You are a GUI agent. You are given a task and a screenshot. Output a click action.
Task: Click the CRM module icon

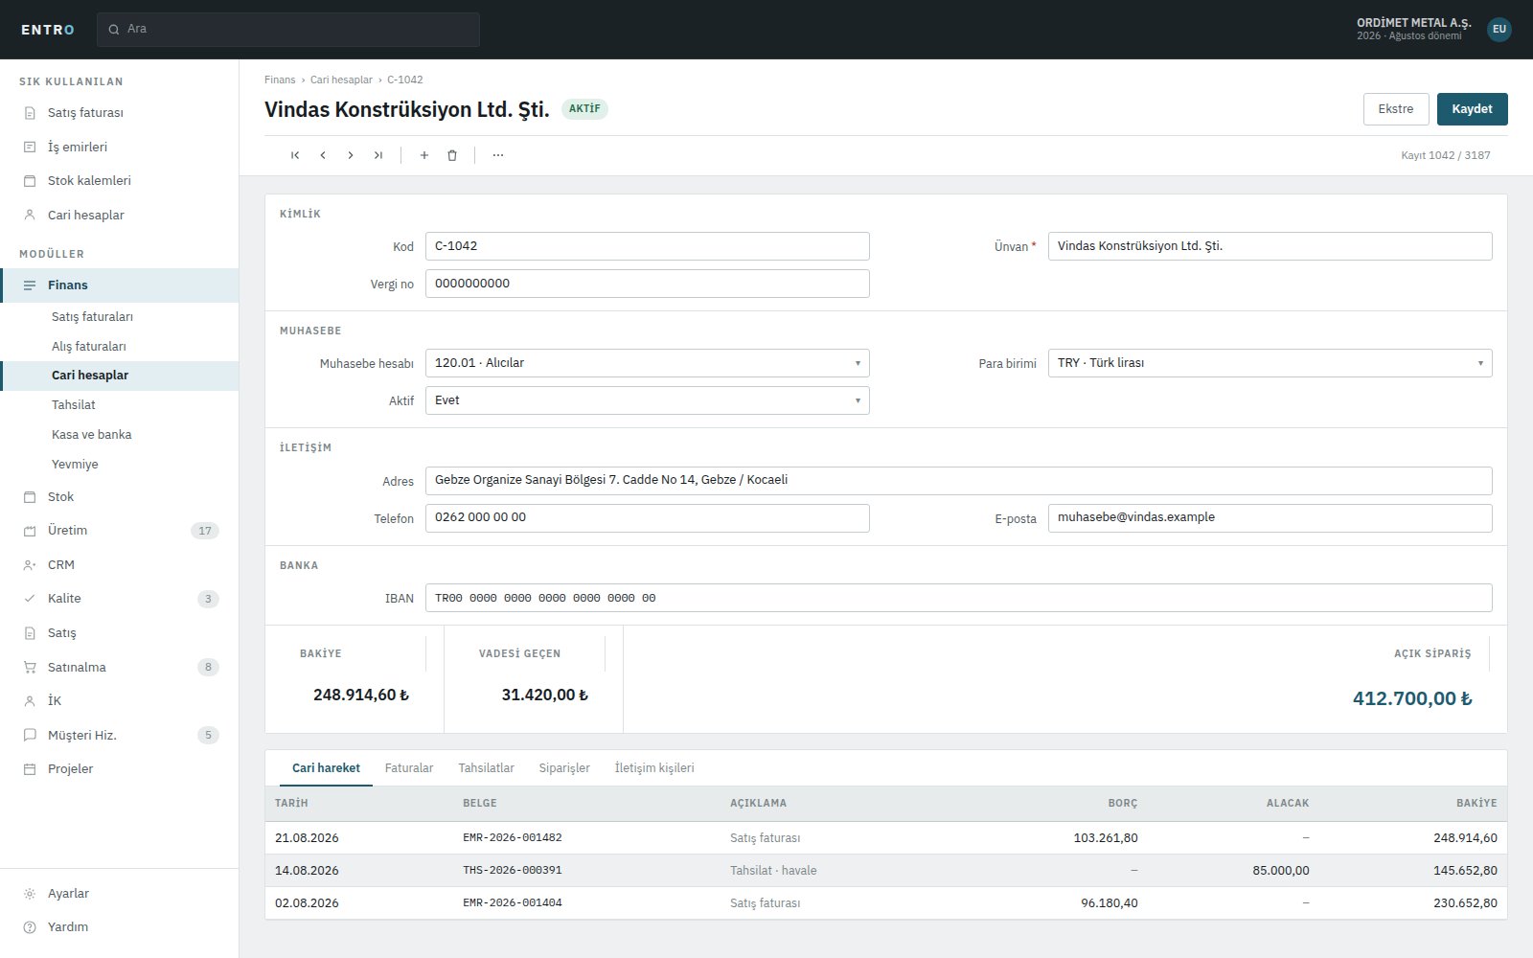tap(30, 565)
